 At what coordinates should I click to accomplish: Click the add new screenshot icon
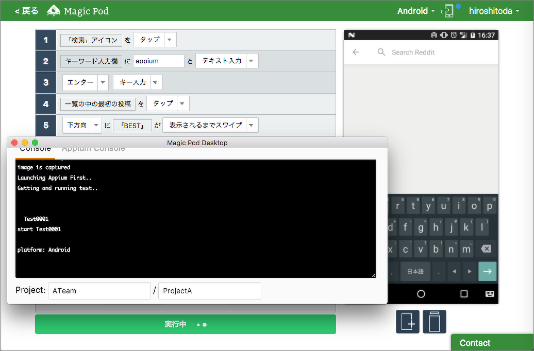point(407,322)
